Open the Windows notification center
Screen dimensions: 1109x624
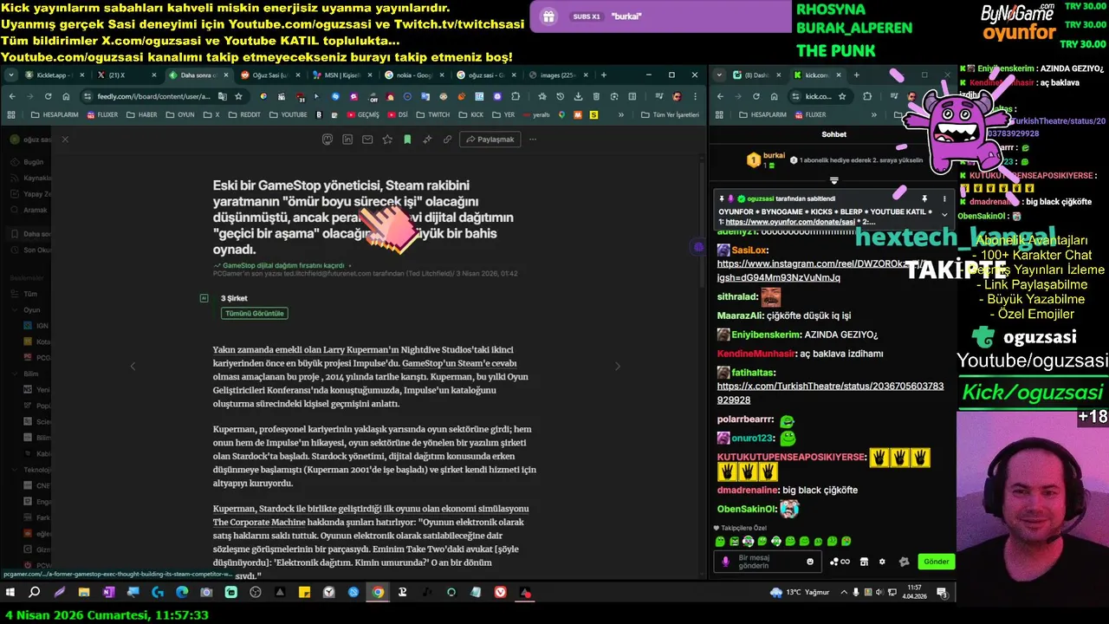[942, 593]
